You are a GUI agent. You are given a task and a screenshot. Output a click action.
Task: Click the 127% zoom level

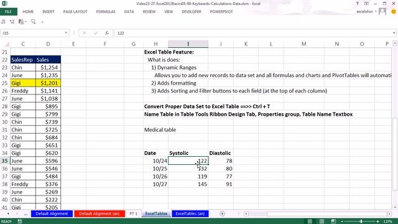click(x=387, y=222)
